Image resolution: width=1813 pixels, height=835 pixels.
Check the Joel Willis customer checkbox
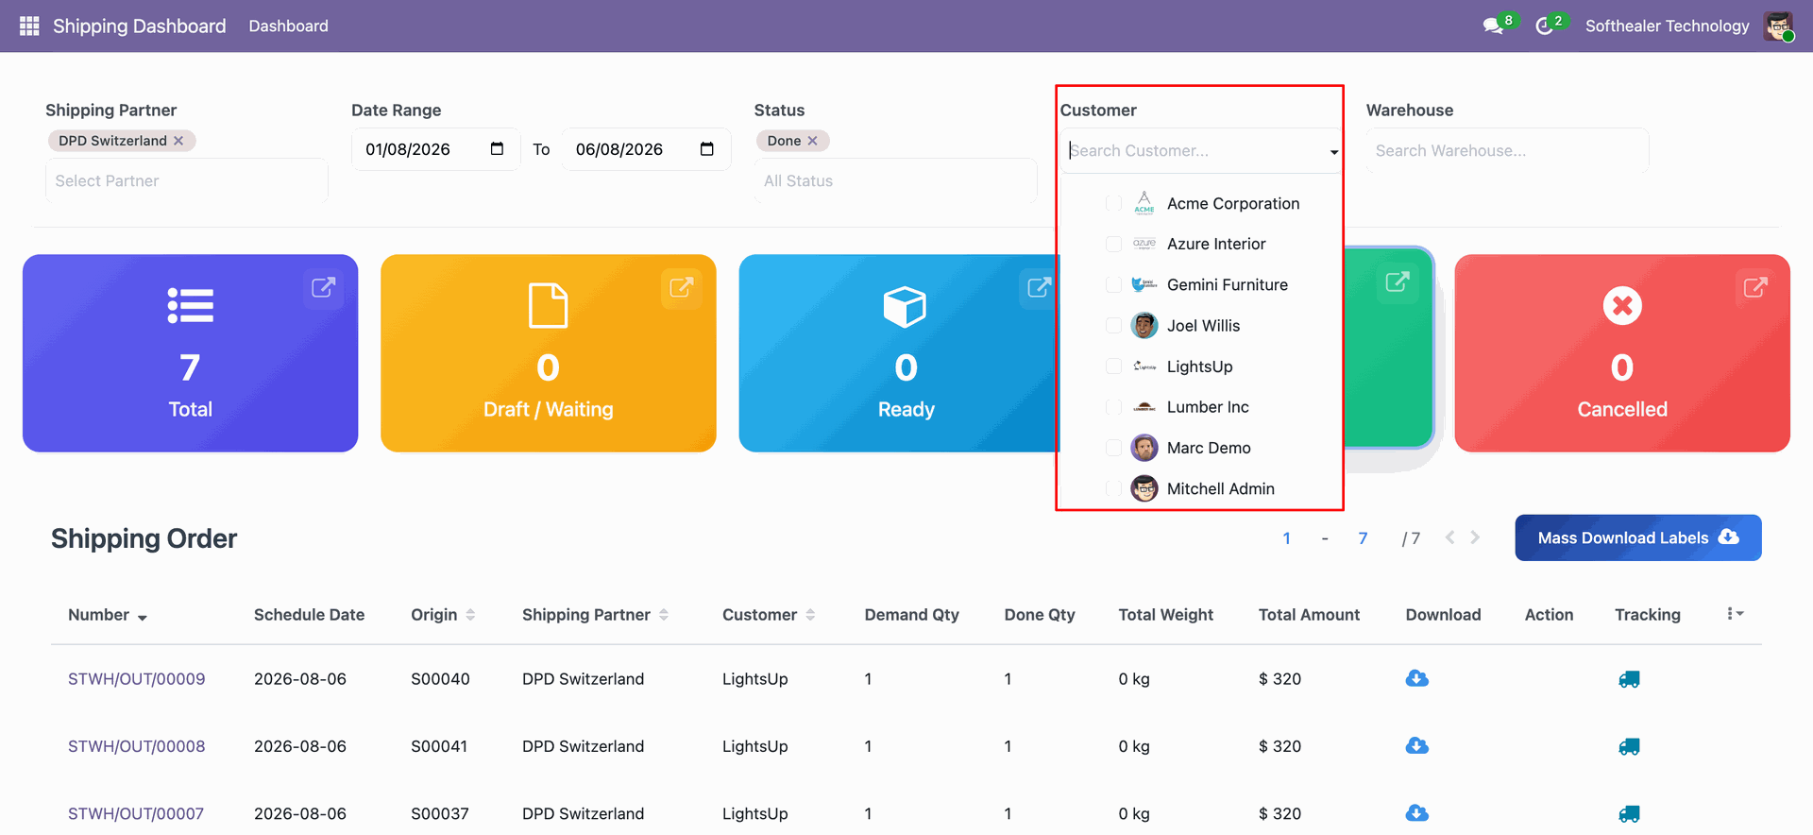click(x=1114, y=326)
